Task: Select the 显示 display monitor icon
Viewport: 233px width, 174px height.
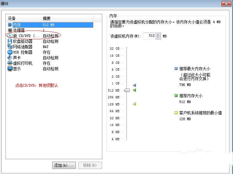Action: tap(10, 69)
